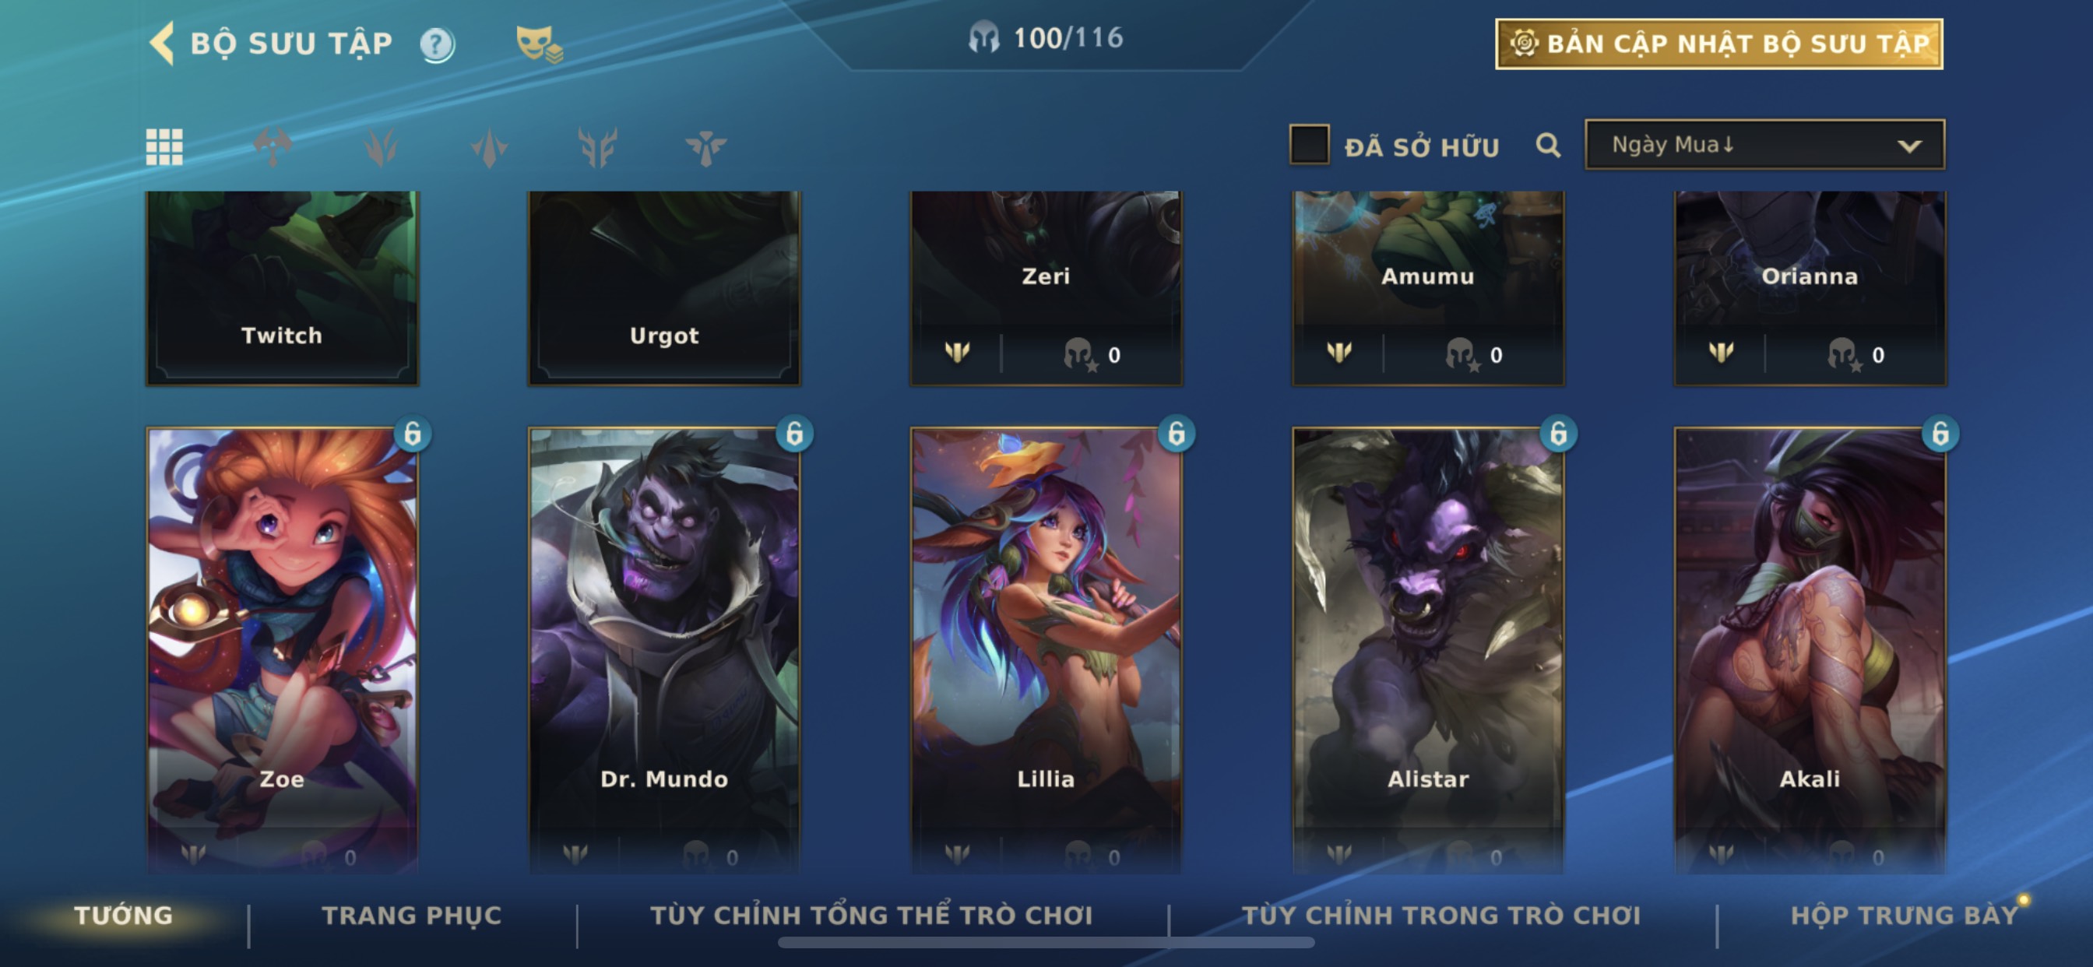This screenshot has width=2093, height=967.
Task: Open the Hộp Trưng Bày tab
Action: coord(1905,915)
